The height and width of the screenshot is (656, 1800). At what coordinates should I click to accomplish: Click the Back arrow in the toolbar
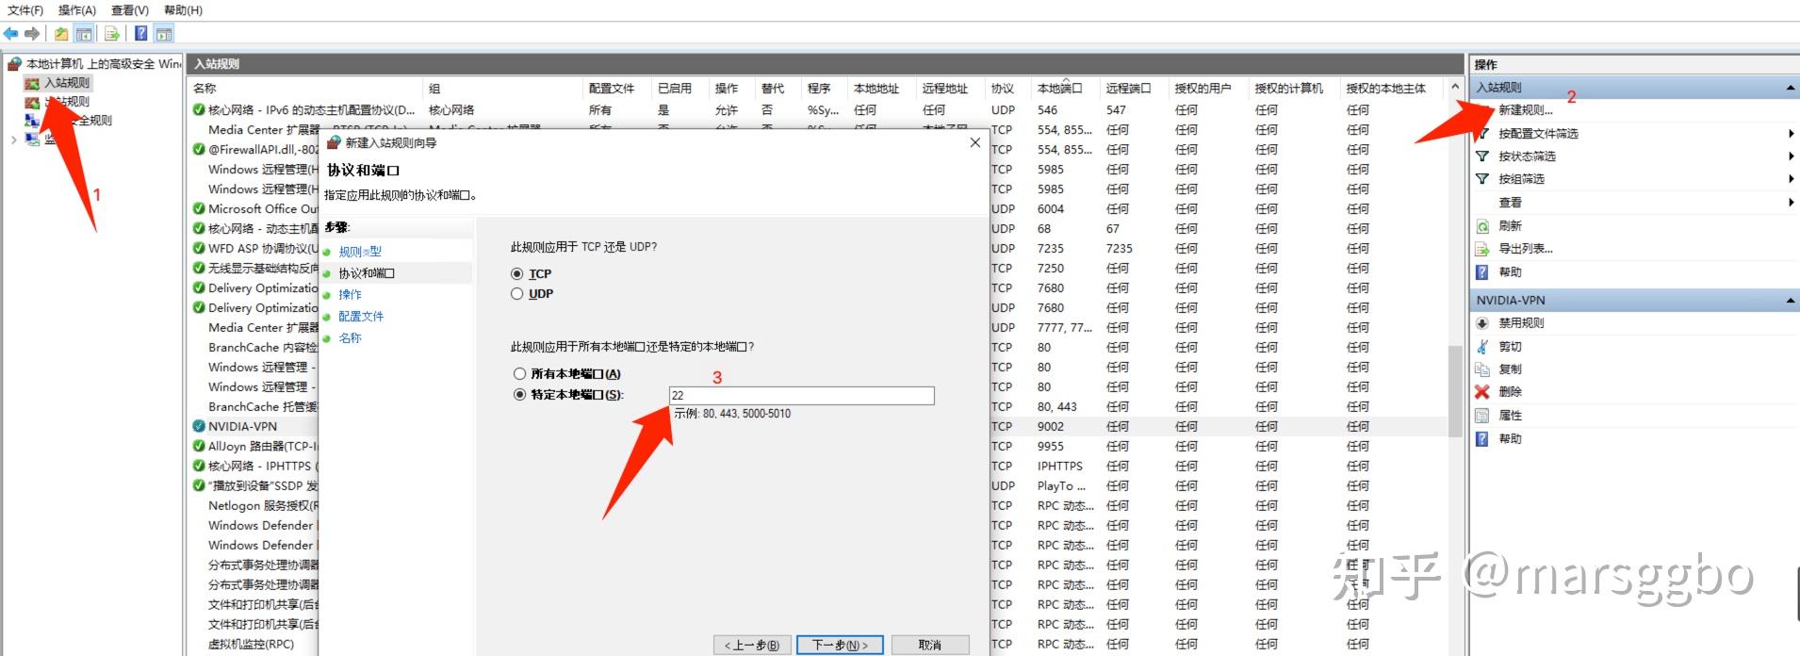[11, 34]
